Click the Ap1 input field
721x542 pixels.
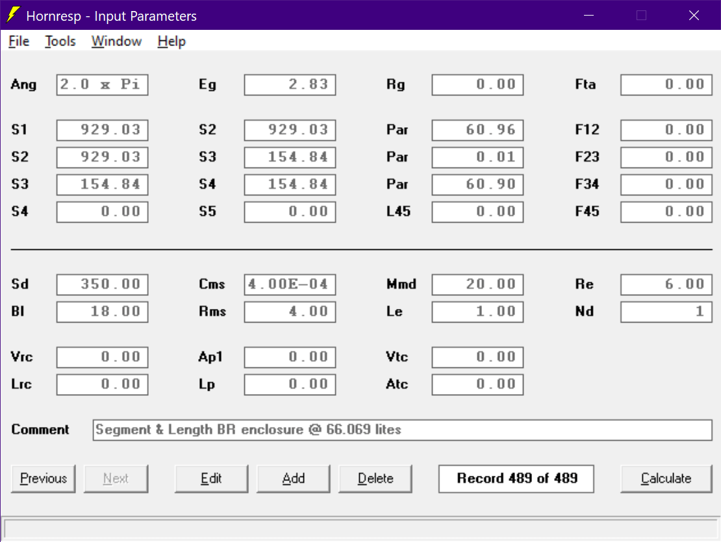coord(290,358)
